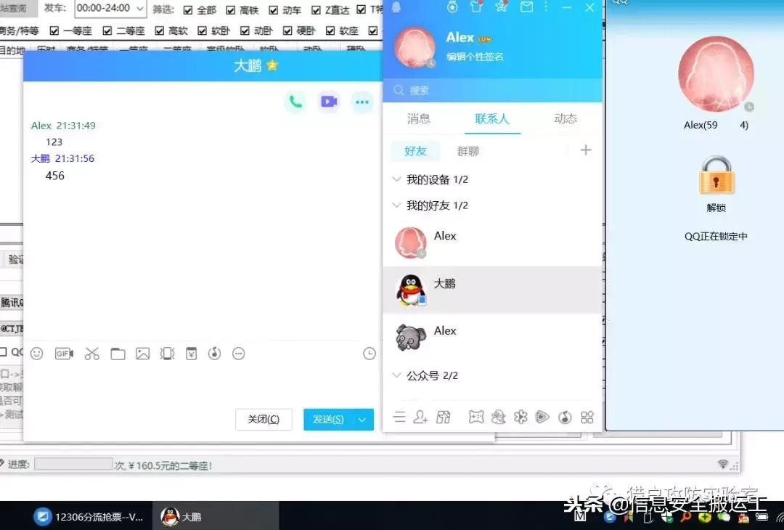Click the add friend icon at panel bottom

click(x=420, y=417)
